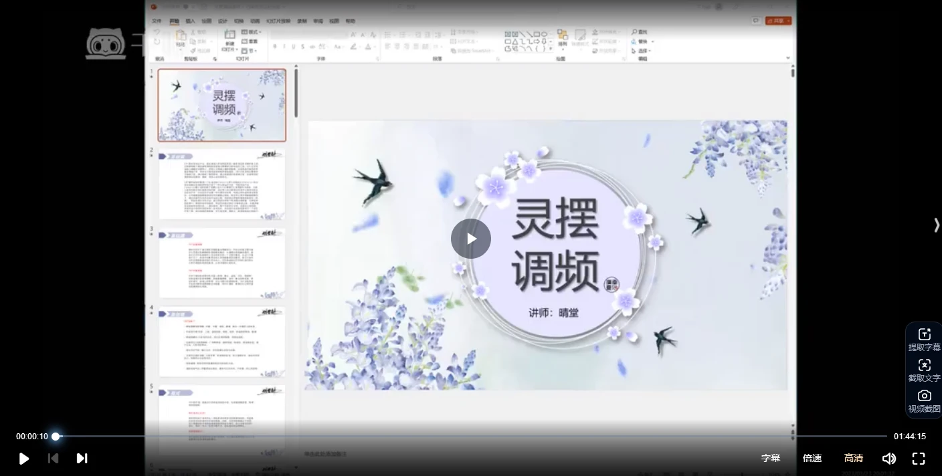Select the first slide thumbnail
The height and width of the screenshot is (476, 942).
[x=221, y=105]
